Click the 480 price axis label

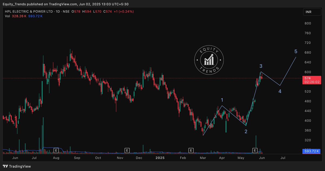[308, 101]
